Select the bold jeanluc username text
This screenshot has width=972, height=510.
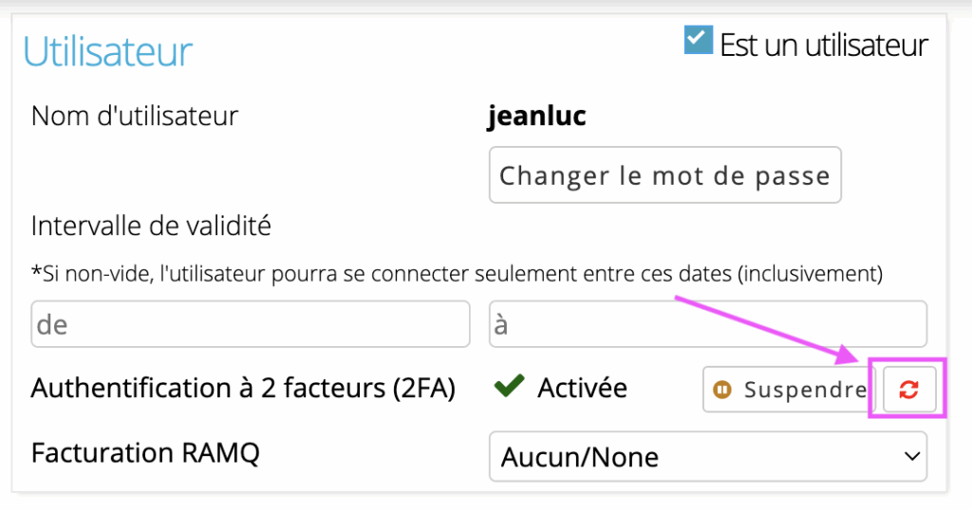coord(537,117)
